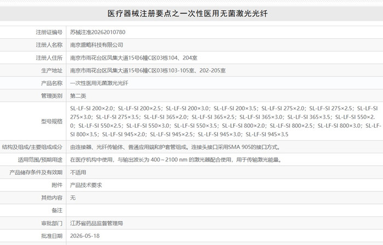Select the label 注册人住所

click(49, 58)
